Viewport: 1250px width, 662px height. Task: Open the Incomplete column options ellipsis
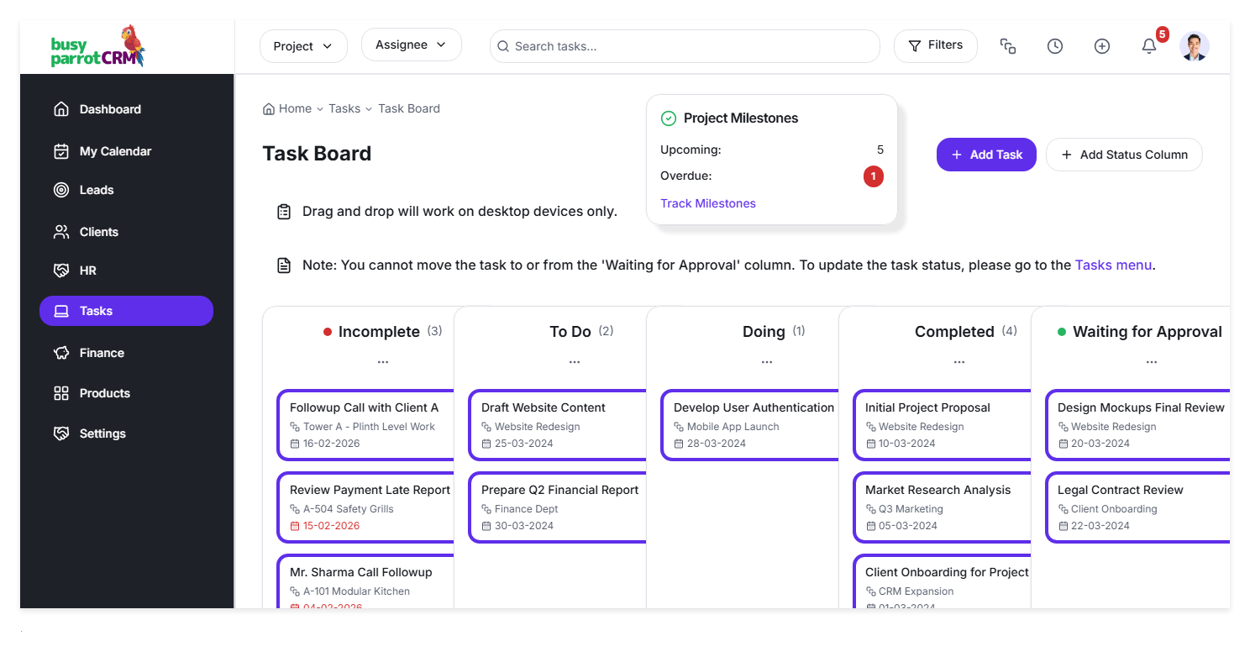pyautogui.click(x=383, y=362)
